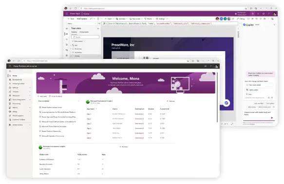Open New screen dropdown in Power Apps

tap(136, 19)
